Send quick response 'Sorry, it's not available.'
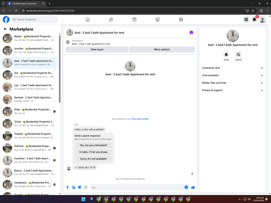Screen dimensions: 271x203 click(x=93, y=159)
